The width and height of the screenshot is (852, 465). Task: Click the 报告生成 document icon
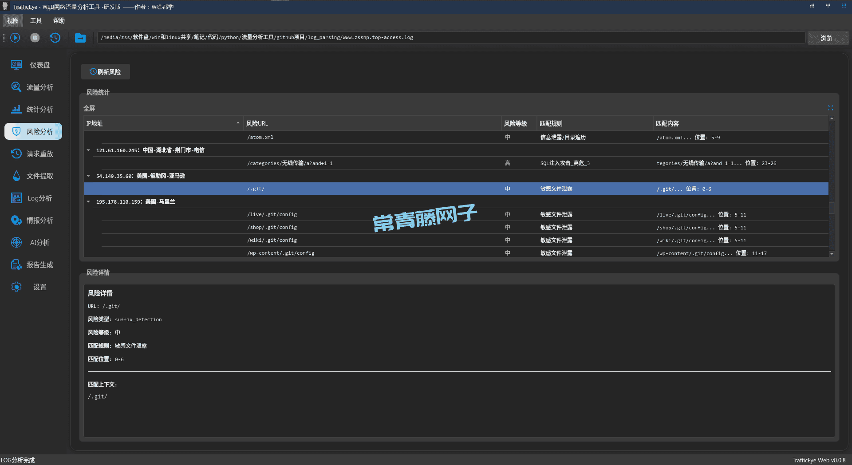tap(16, 264)
